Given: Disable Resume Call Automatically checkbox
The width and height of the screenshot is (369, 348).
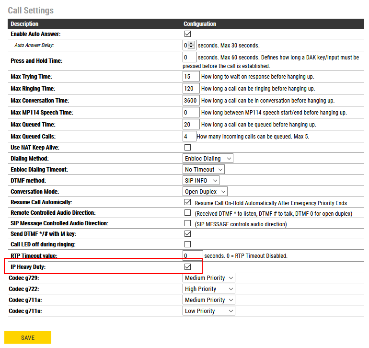Looking at the screenshot, I should click(x=187, y=203).
